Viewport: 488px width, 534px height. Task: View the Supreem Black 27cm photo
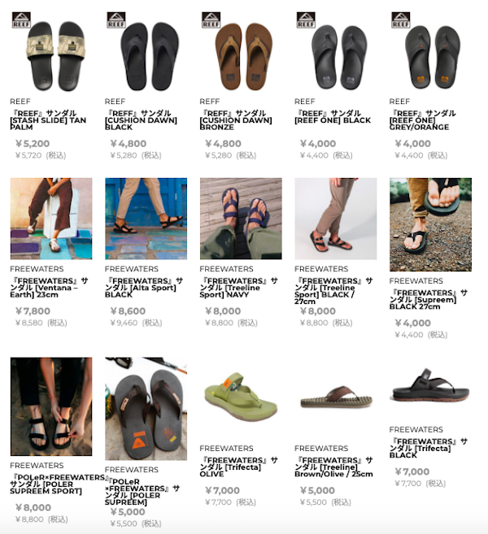pyautogui.click(x=430, y=224)
